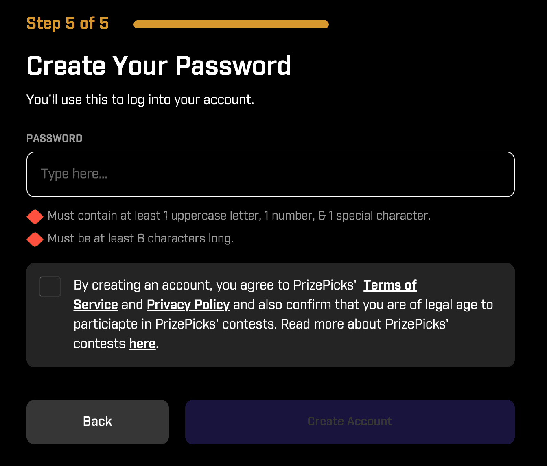Follow the 'here' link about contests
The width and height of the screenshot is (547, 466).
[x=142, y=344]
